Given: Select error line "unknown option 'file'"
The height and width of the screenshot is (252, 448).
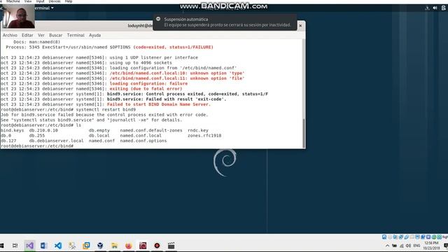Looking at the screenshot, I should coord(177,78).
